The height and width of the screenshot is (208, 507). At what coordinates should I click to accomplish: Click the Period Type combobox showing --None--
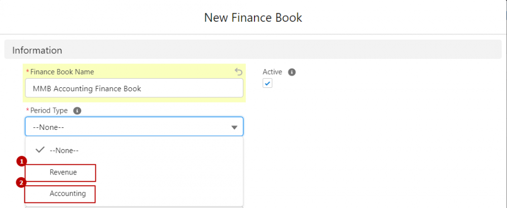134,126
